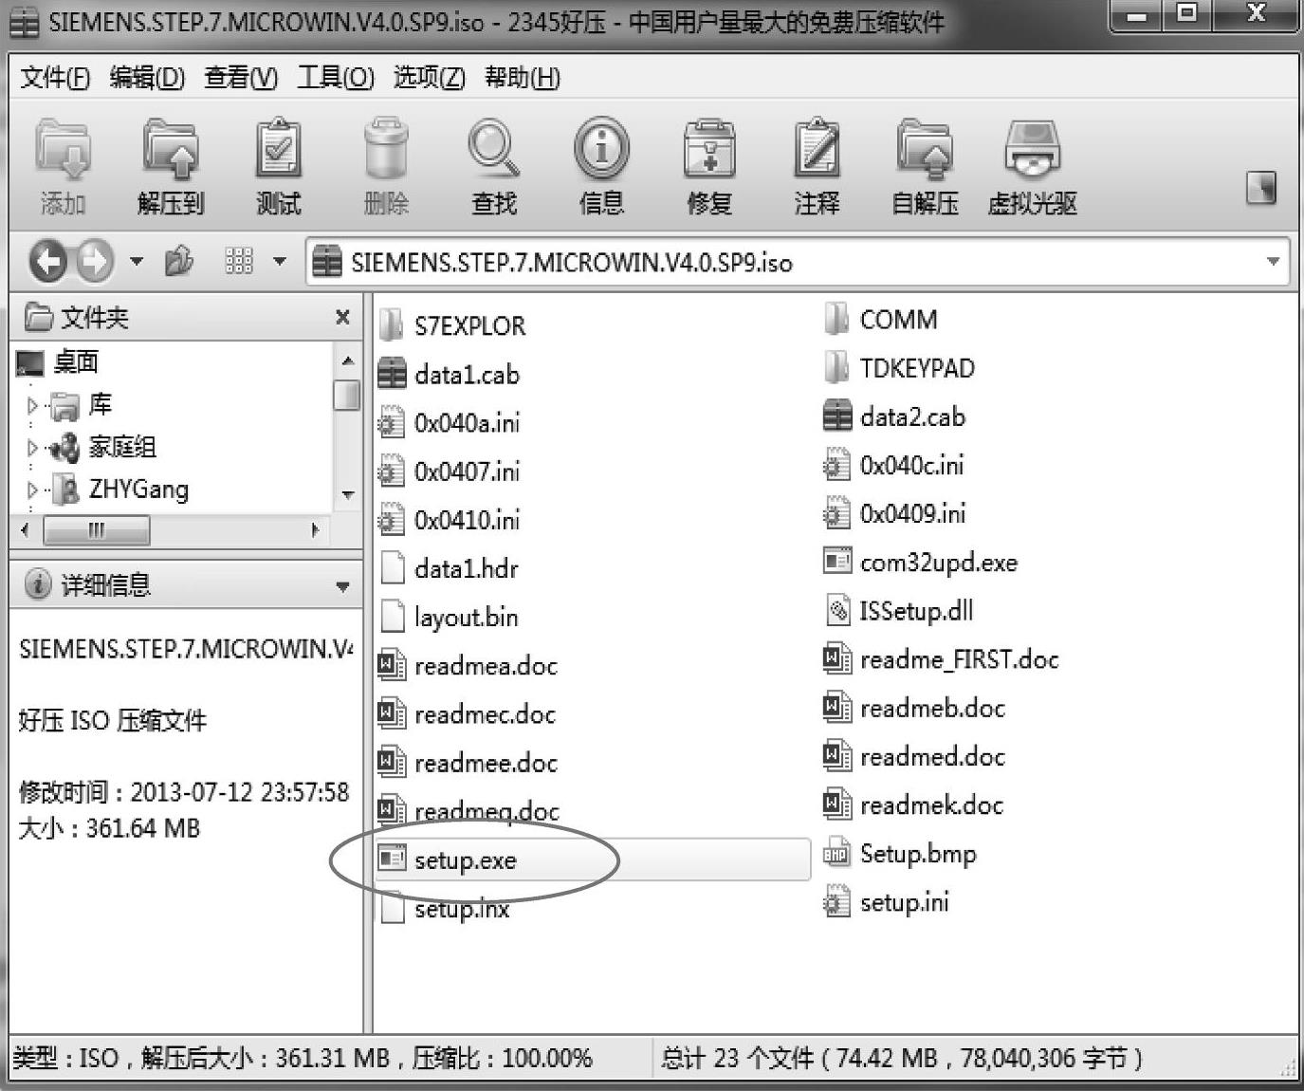Expand the 库 tree node
The image size is (1304, 1091).
pyautogui.click(x=32, y=406)
